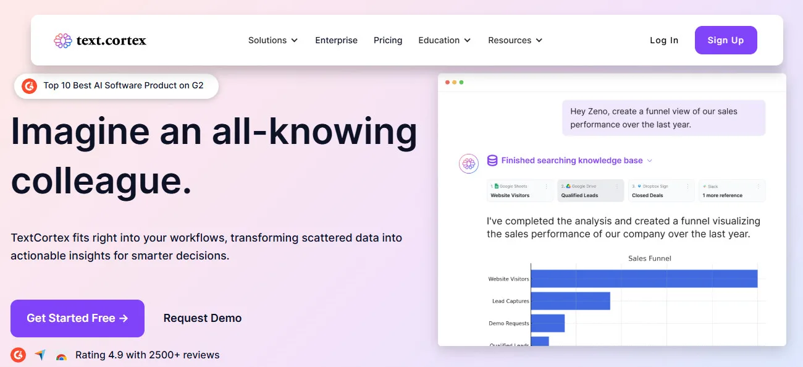Open the Solutions dropdown
Viewport: 803px width, 367px height.
click(273, 40)
